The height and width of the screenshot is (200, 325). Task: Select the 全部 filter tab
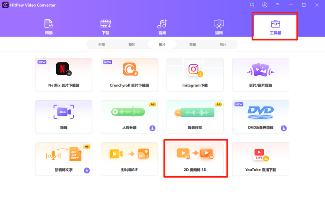tap(102, 44)
